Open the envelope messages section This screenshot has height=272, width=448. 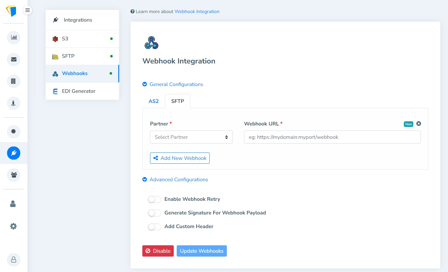(13, 59)
